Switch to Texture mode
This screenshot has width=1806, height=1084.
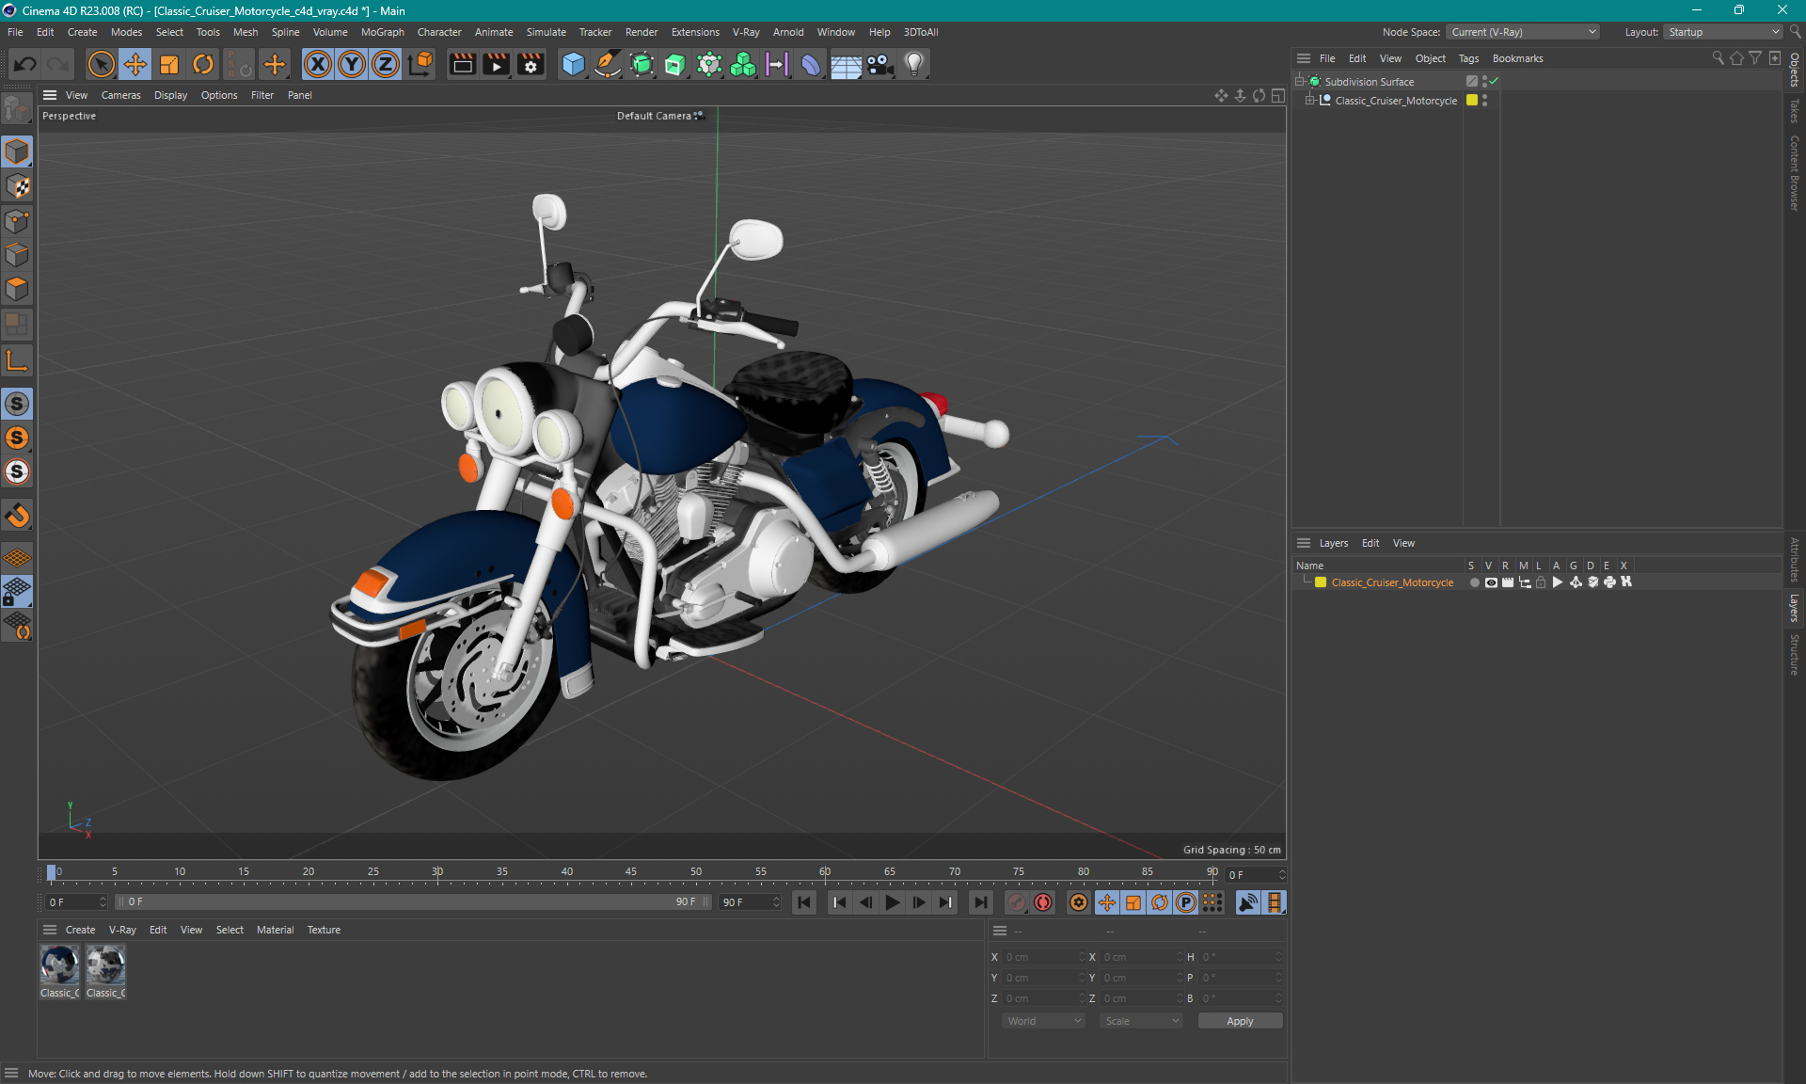pyautogui.click(x=17, y=186)
